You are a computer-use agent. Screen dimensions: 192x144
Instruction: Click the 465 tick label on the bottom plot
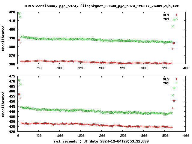(12, 86)
